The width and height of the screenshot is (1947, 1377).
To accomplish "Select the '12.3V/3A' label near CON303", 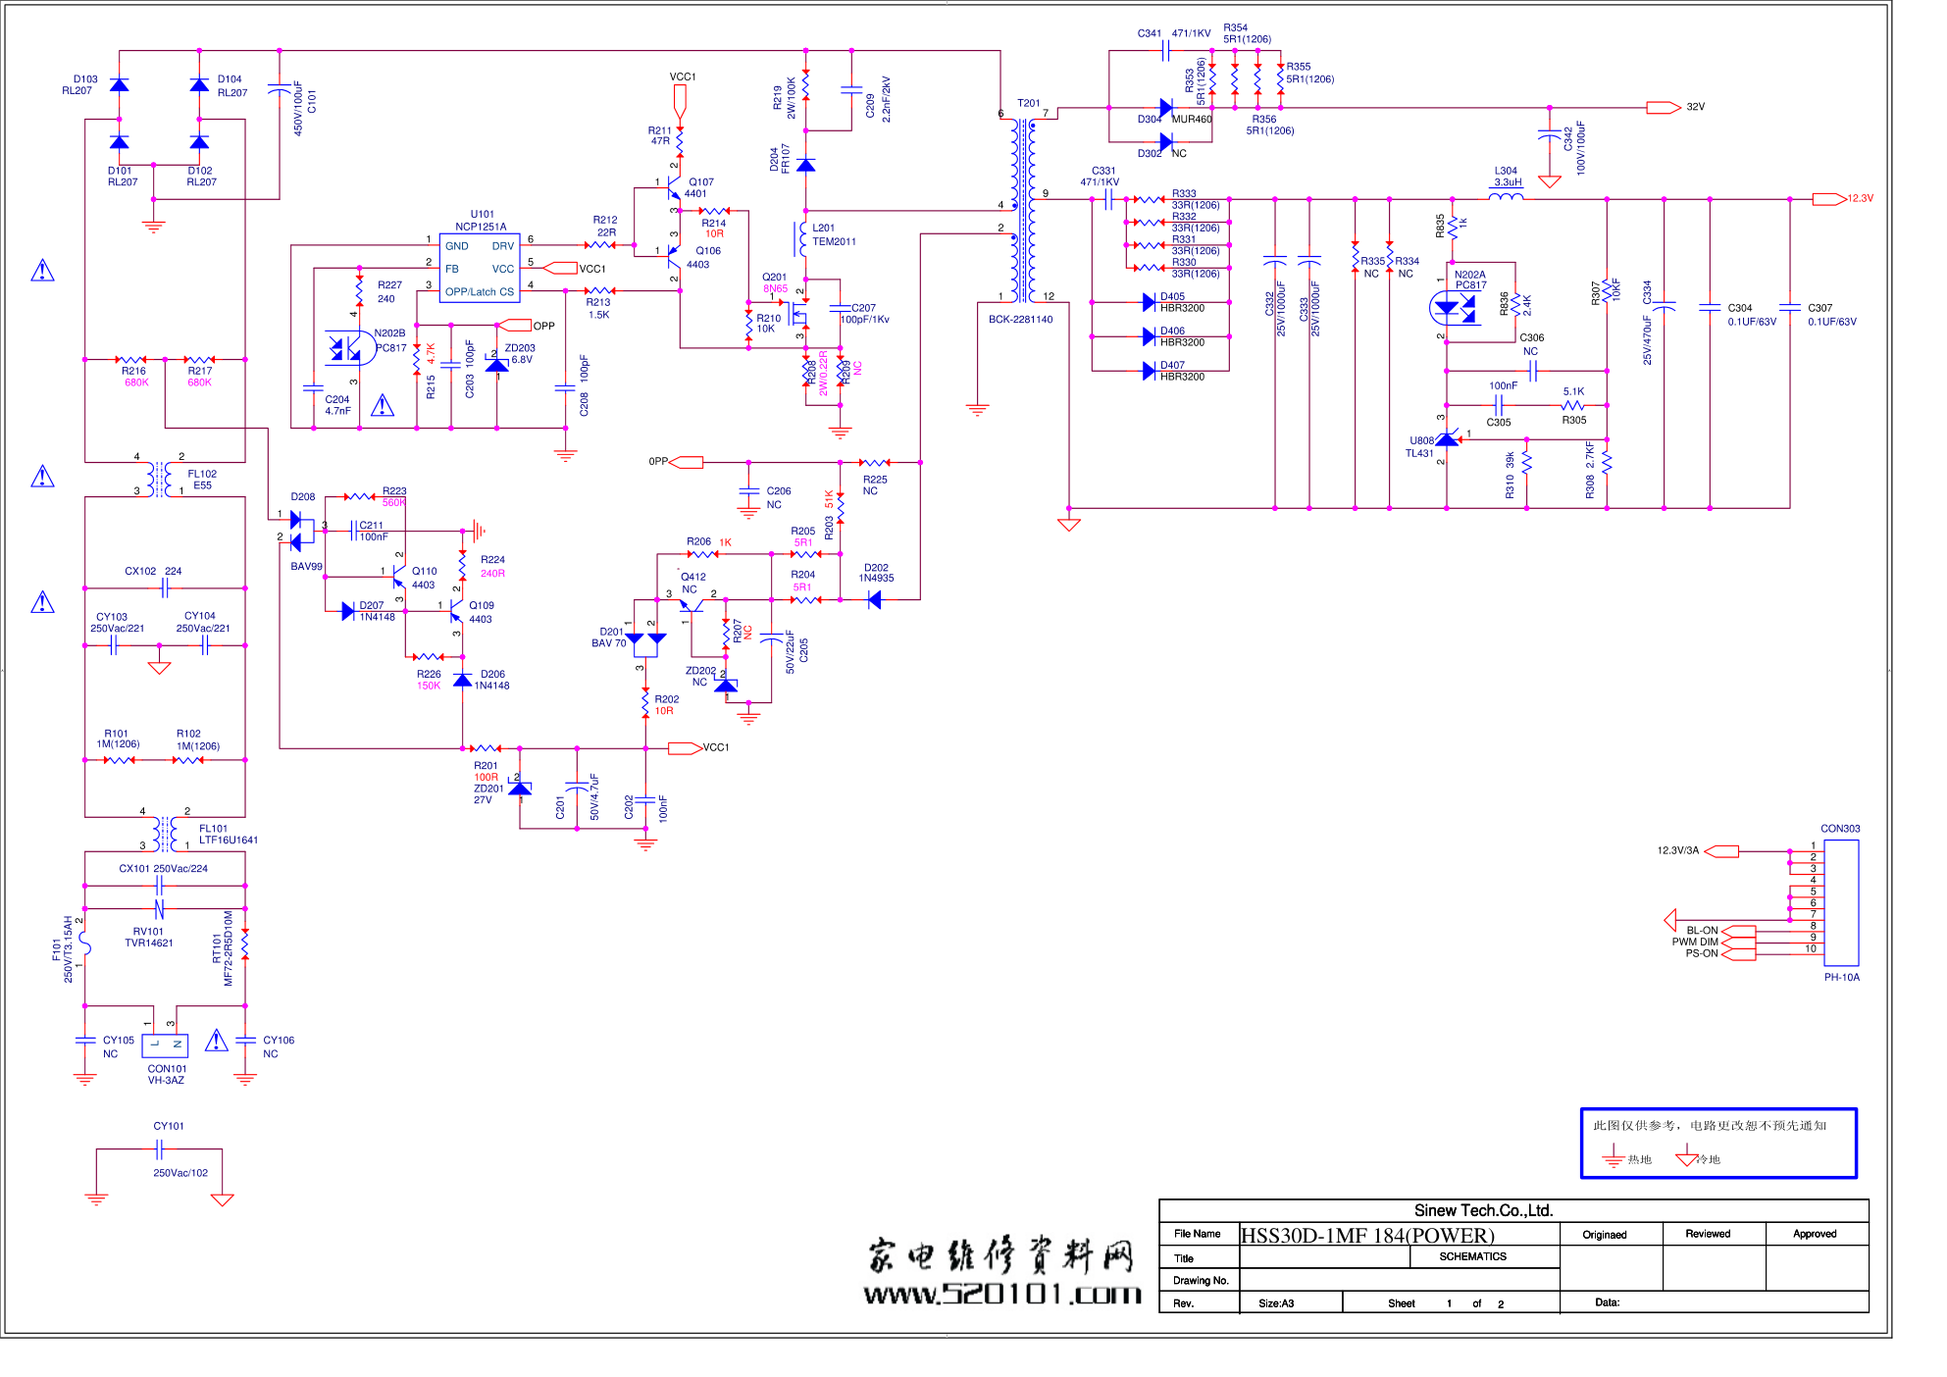I will point(1677,850).
